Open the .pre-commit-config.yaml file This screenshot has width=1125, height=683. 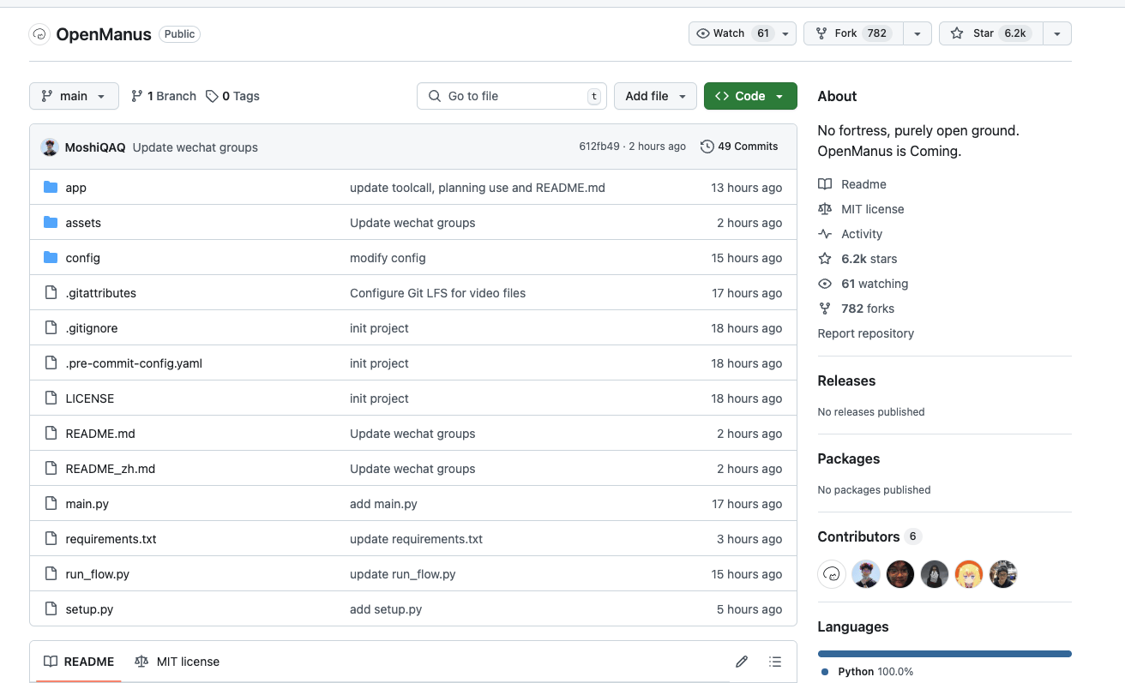[x=135, y=363]
